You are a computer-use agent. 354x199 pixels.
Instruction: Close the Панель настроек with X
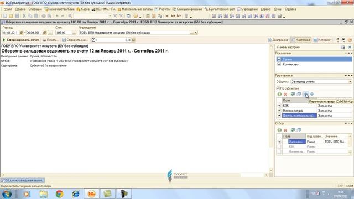[x=350, y=47]
